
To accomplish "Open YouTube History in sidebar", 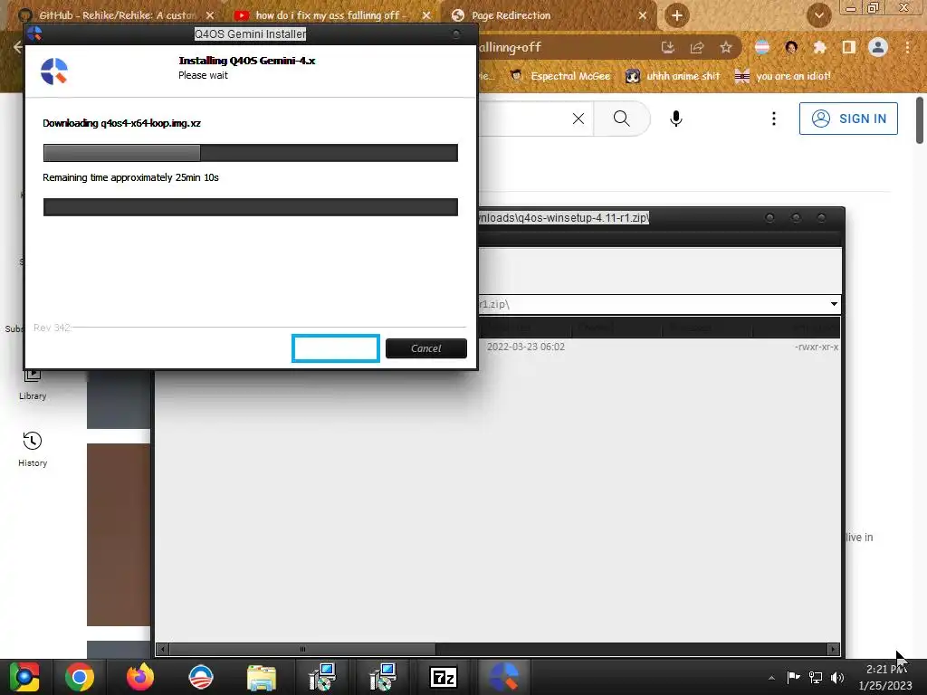I will 33,449.
